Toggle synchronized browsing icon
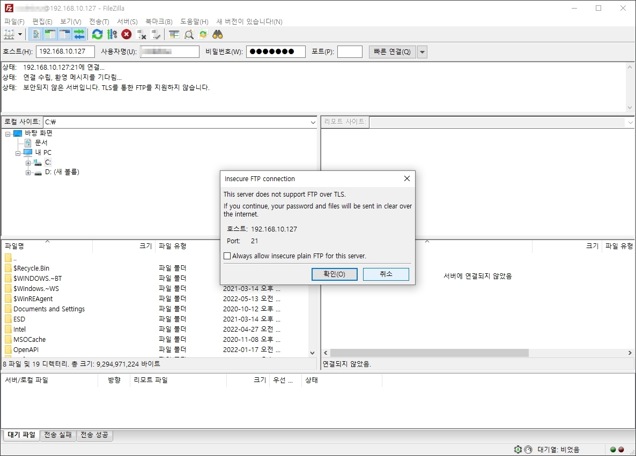This screenshot has width=636, height=456. click(x=203, y=34)
